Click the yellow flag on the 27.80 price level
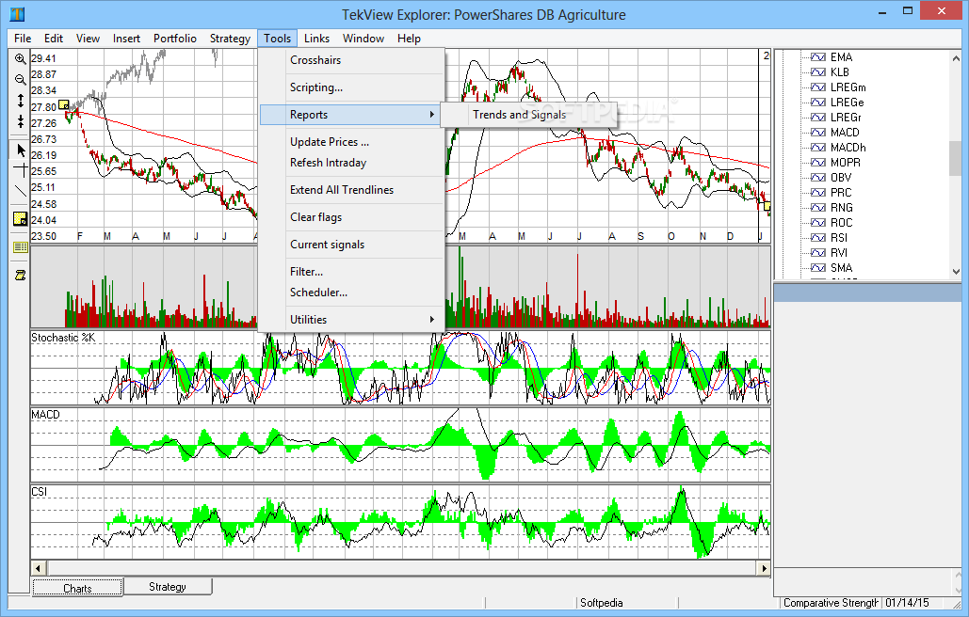The width and height of the screenshot is (969, 617). coord(64,105)
